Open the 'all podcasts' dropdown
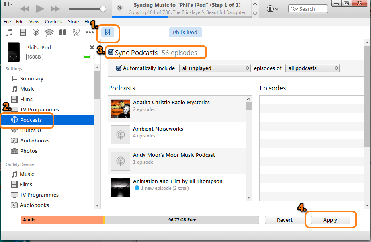This screenshot has height=242, width=371. 312,68
